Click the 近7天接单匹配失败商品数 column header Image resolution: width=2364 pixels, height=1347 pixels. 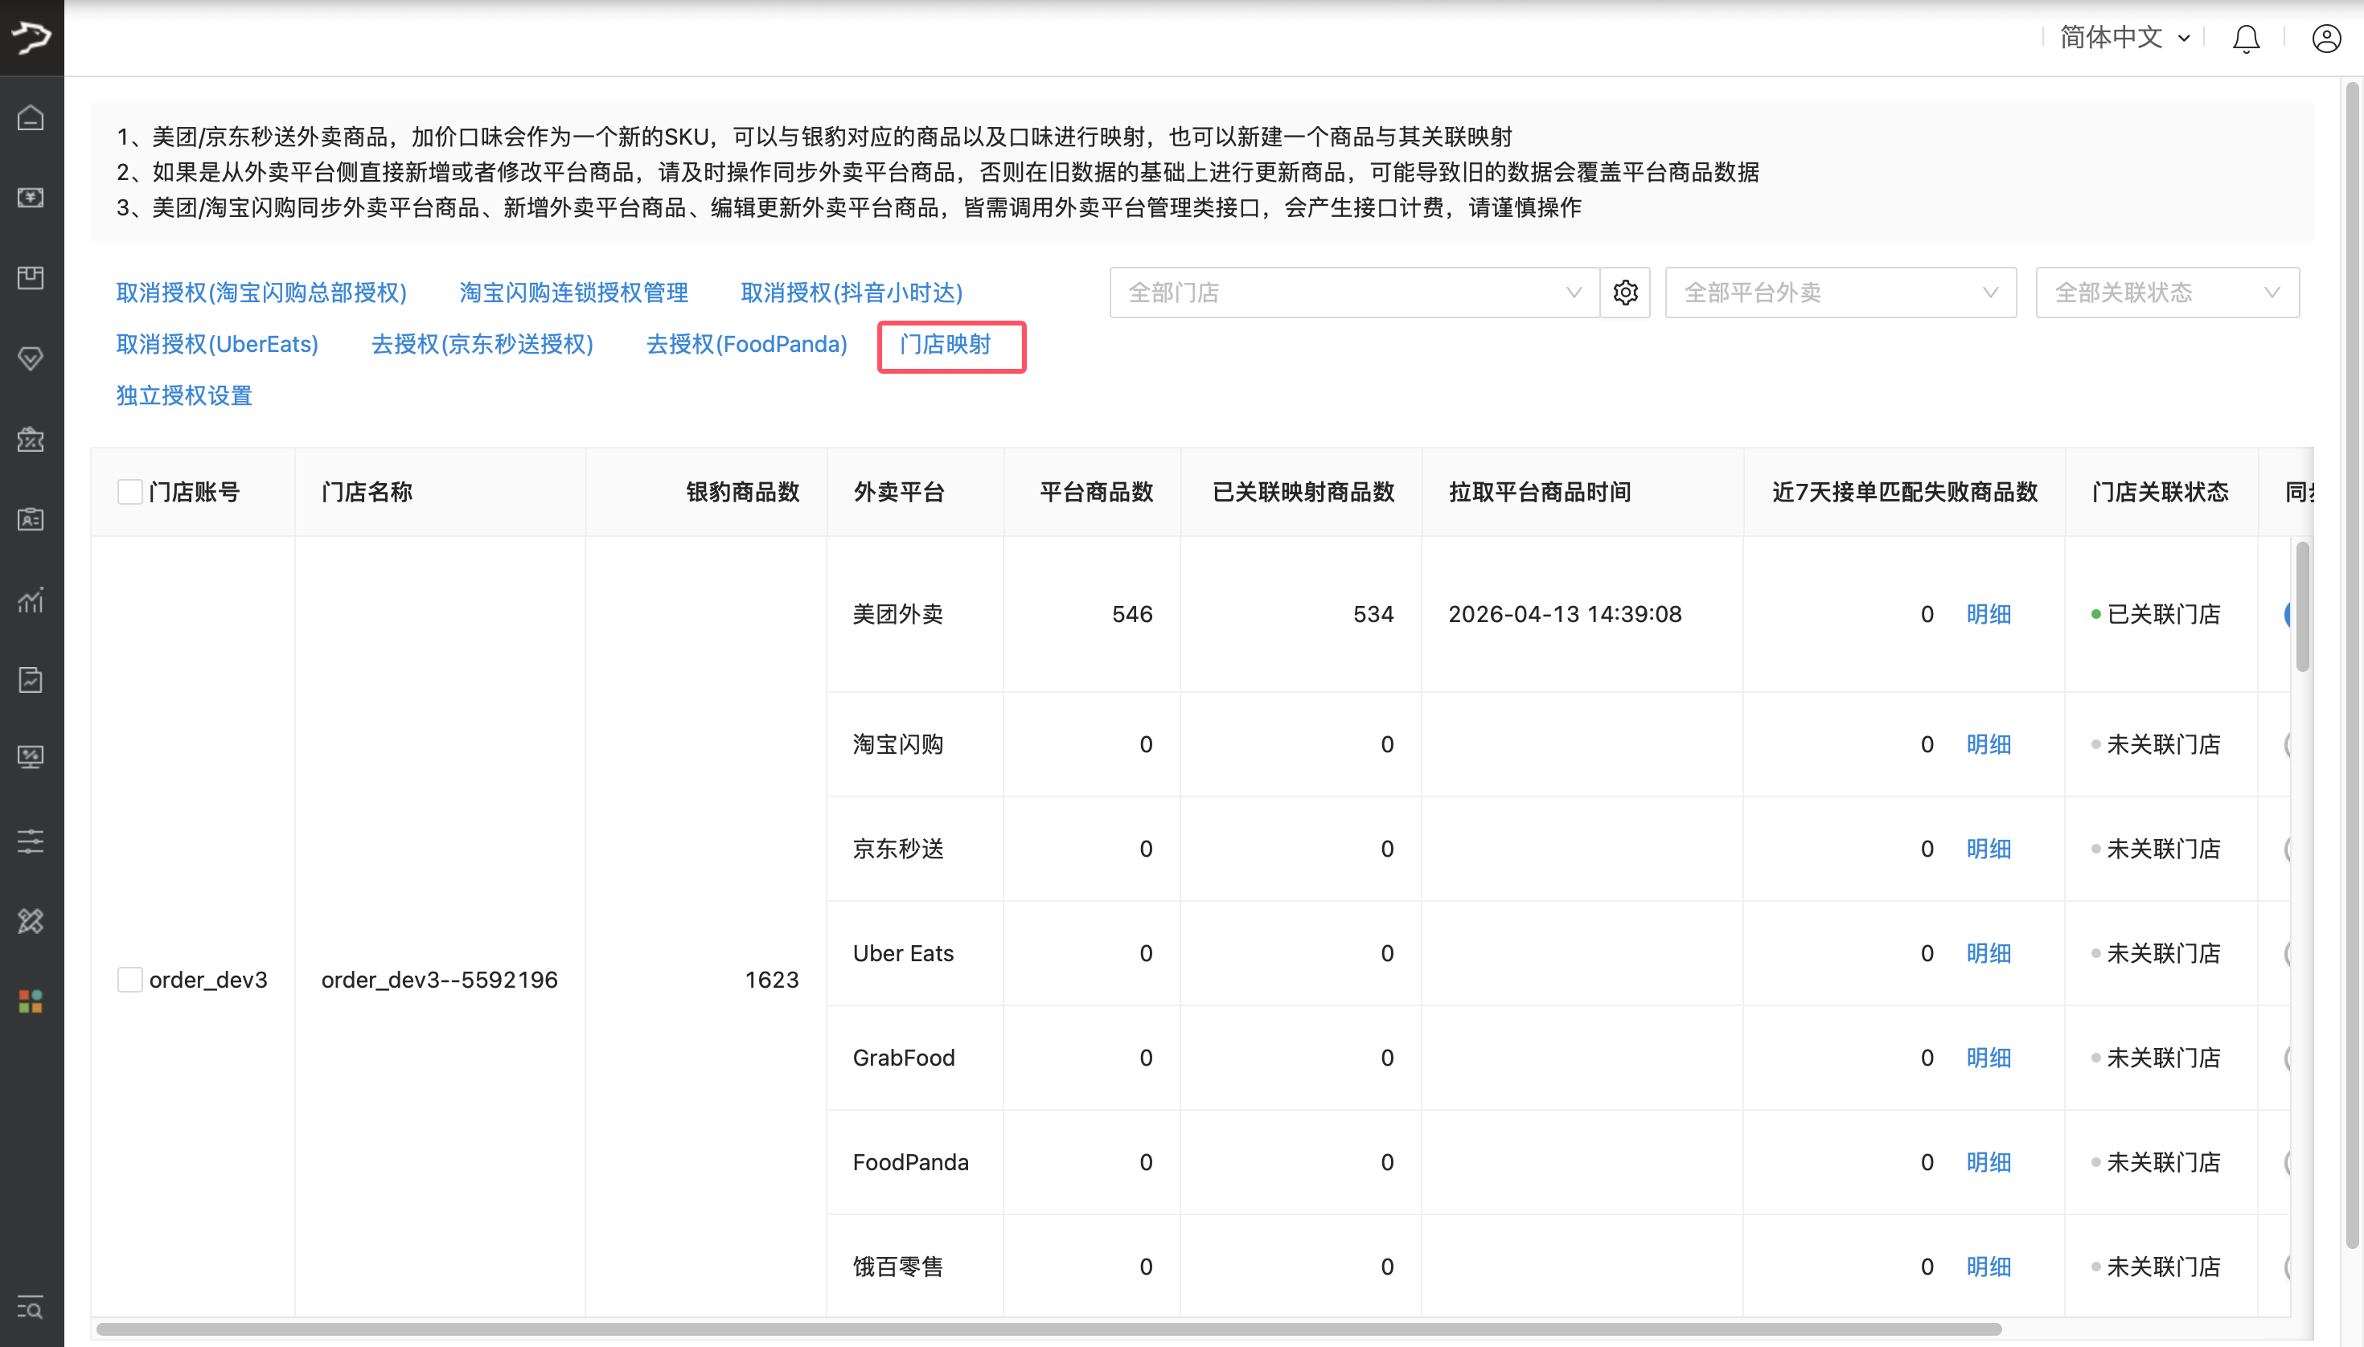tap(1905, 492)
